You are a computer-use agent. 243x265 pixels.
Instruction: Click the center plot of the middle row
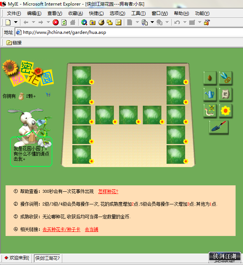click(128, 115)
